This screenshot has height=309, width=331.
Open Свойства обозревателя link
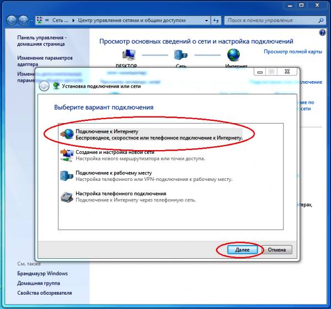click(x=45, y=293)
